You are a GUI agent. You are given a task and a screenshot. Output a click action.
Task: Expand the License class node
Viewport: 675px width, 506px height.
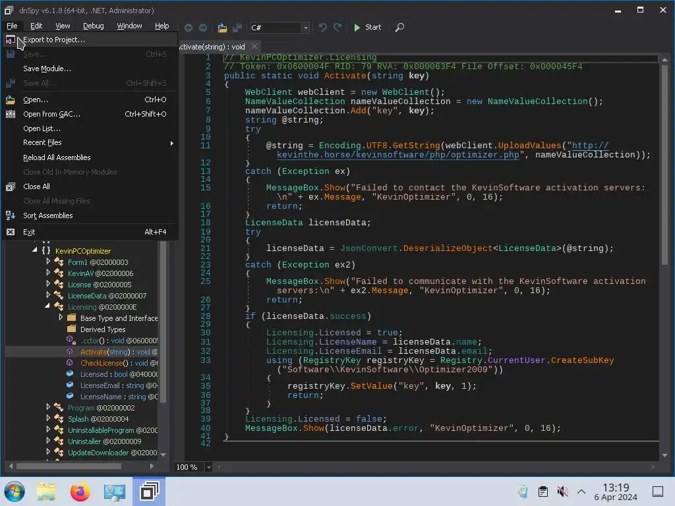coord(47,283)
